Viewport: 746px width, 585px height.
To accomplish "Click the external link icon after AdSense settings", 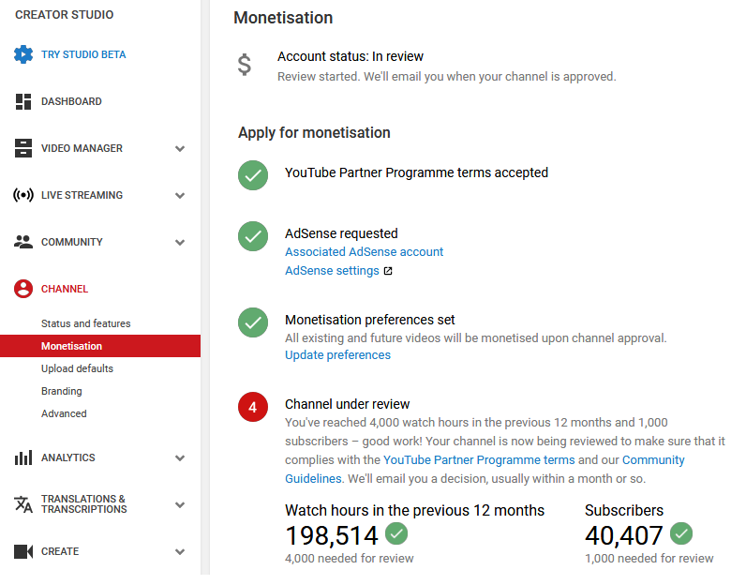I will click(388, 271).
